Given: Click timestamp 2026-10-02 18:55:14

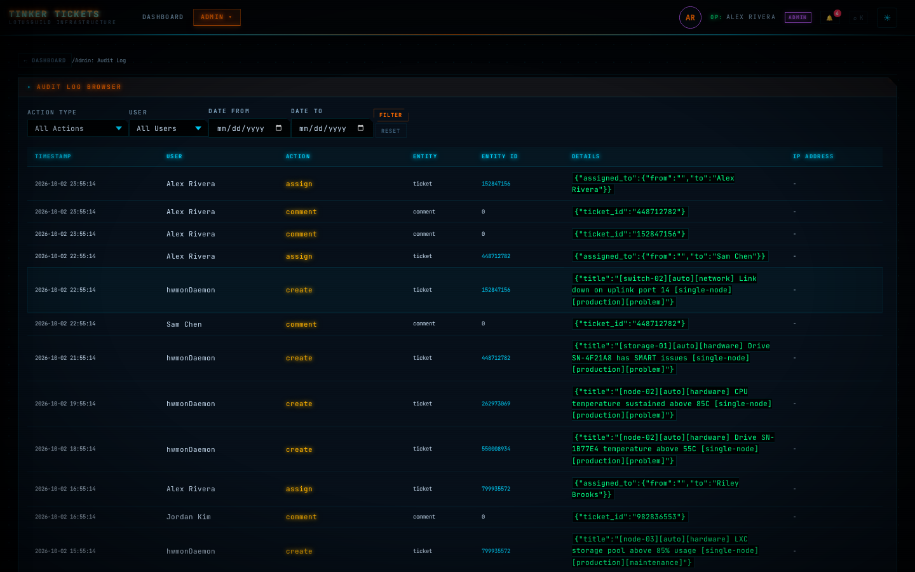Looking at the screenshot, I should 65,449.
